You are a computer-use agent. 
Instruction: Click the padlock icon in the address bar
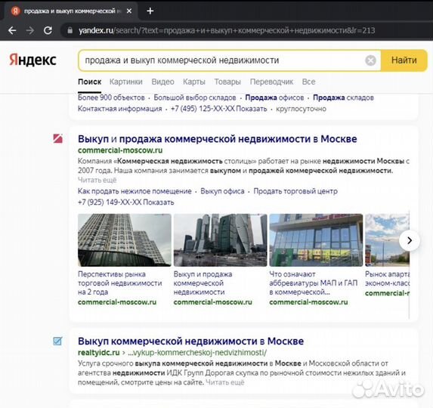tap(70, 30)
